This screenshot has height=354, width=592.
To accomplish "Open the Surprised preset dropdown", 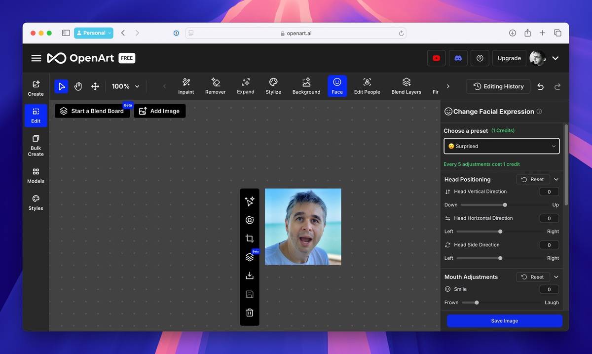I will (502, 146).
